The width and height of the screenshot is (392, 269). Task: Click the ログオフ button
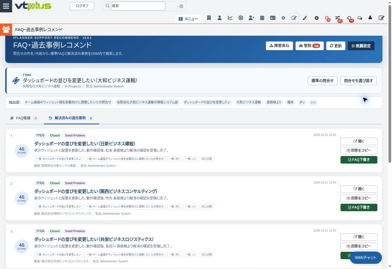click(82, 6)
